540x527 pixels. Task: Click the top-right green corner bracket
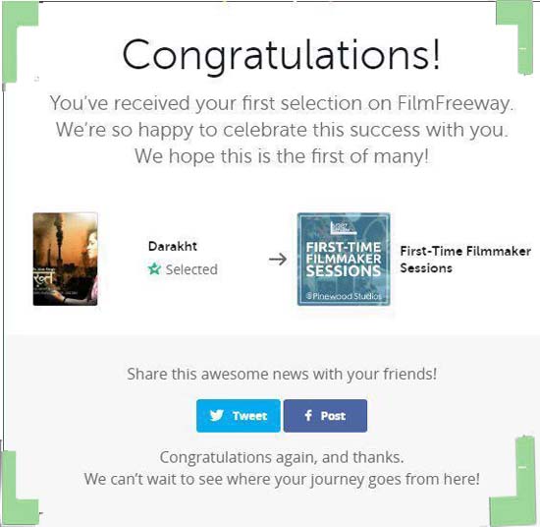point(516,36)
